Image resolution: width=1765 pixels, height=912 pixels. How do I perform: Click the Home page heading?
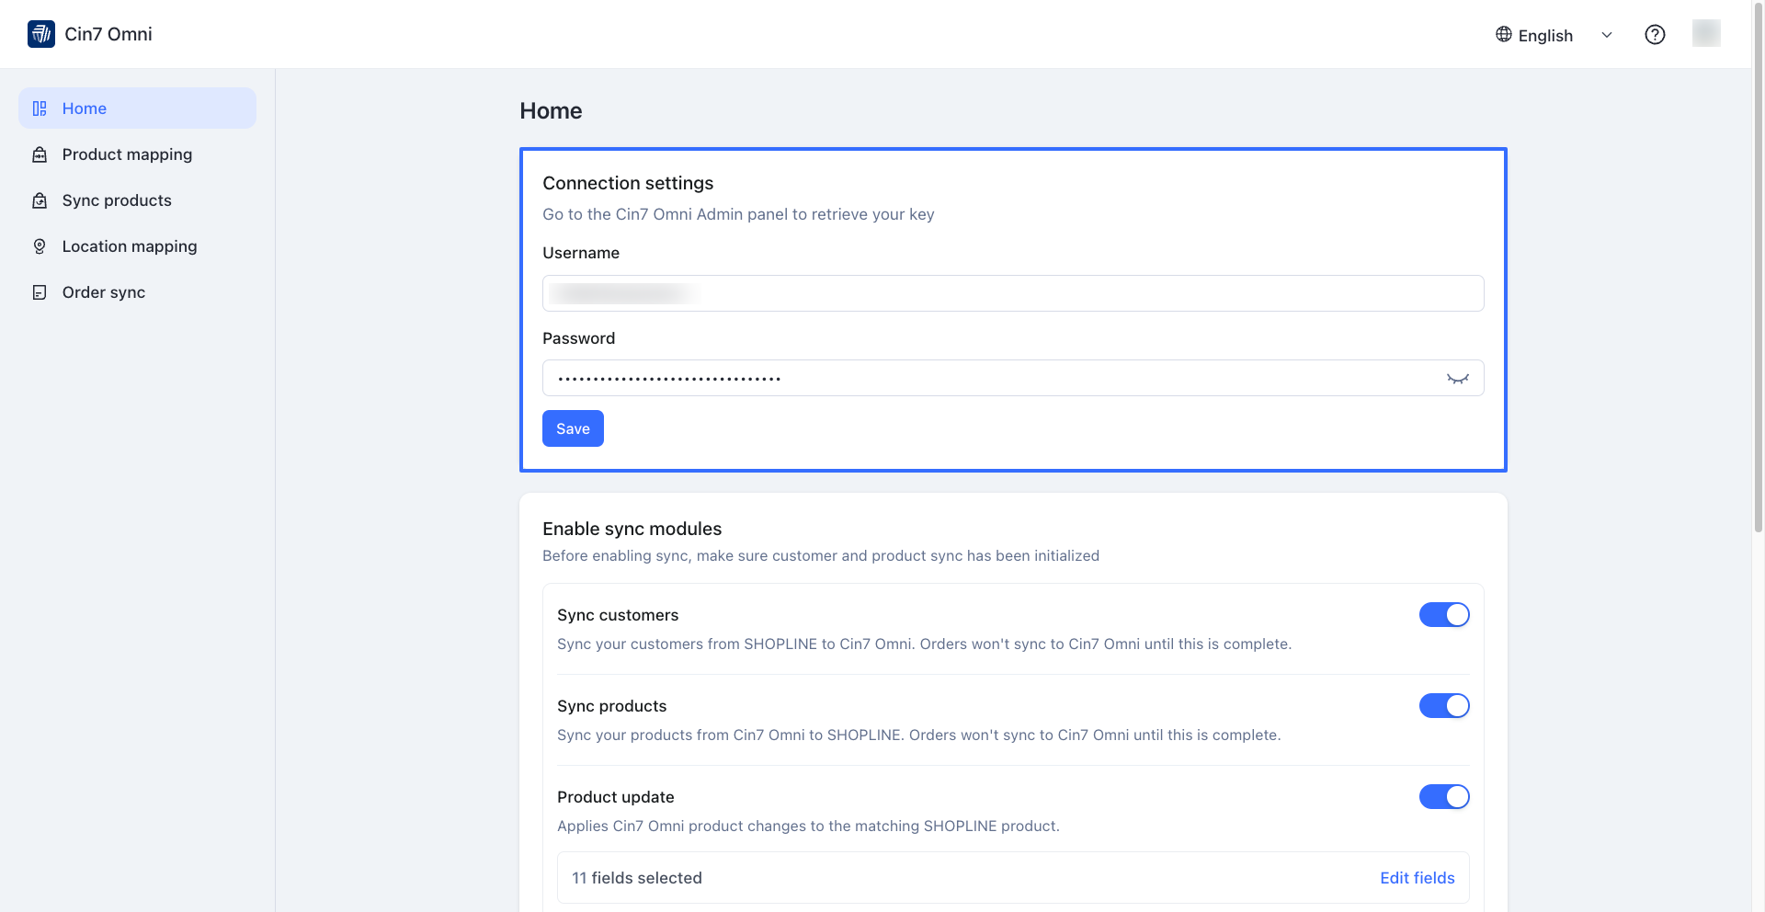click(551, 110)
